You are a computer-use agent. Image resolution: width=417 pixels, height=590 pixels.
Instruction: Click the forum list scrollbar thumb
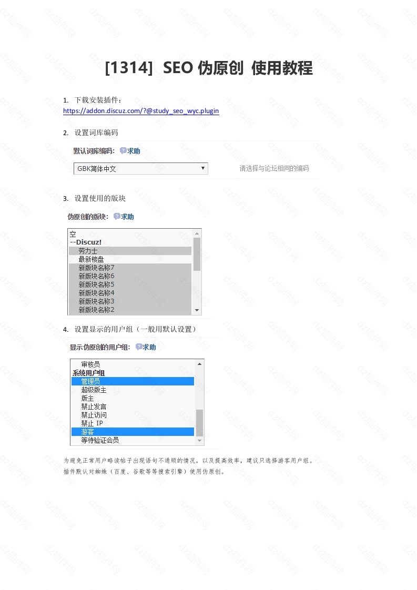tap(197, 253)
